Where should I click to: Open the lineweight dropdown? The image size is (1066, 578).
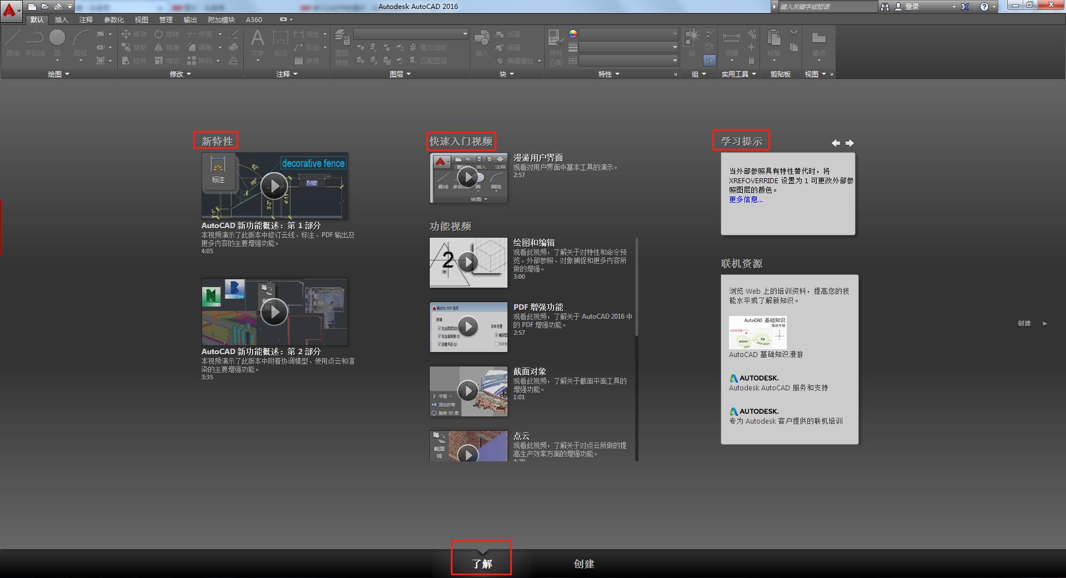tap(628, 47)
